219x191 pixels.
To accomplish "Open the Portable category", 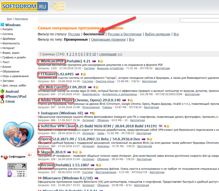I will click(x=8, y=29).
